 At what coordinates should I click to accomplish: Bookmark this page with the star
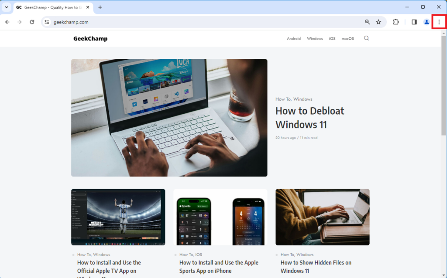point(378,22)
